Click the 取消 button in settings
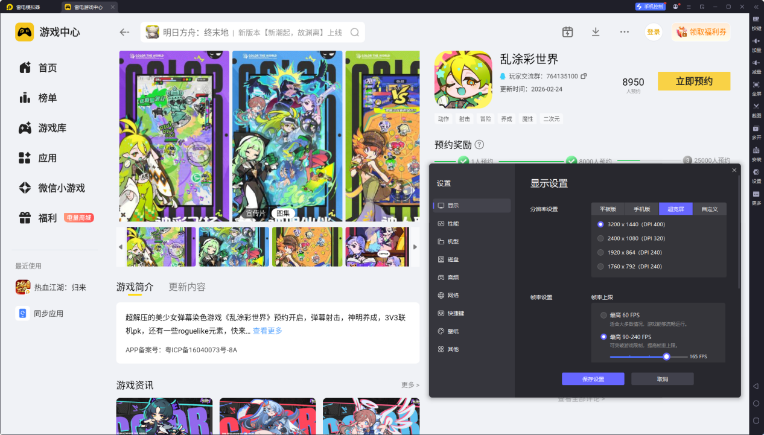This screenshot has height=435, width=764. pos(663,379)
